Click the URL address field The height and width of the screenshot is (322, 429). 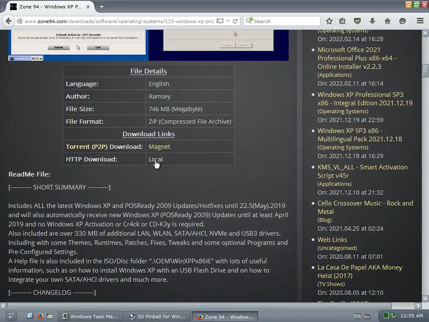[x=119, y=21]
